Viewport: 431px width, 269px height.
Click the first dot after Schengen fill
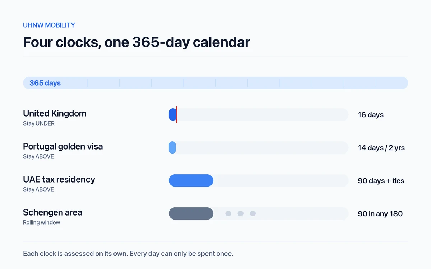228,213
